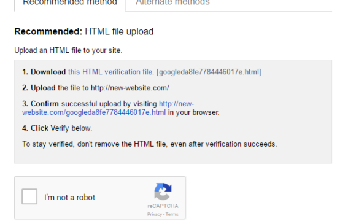Select the Recommended method tab
The width and height of the screenshot is (356, 221).
tap(70, 2)
